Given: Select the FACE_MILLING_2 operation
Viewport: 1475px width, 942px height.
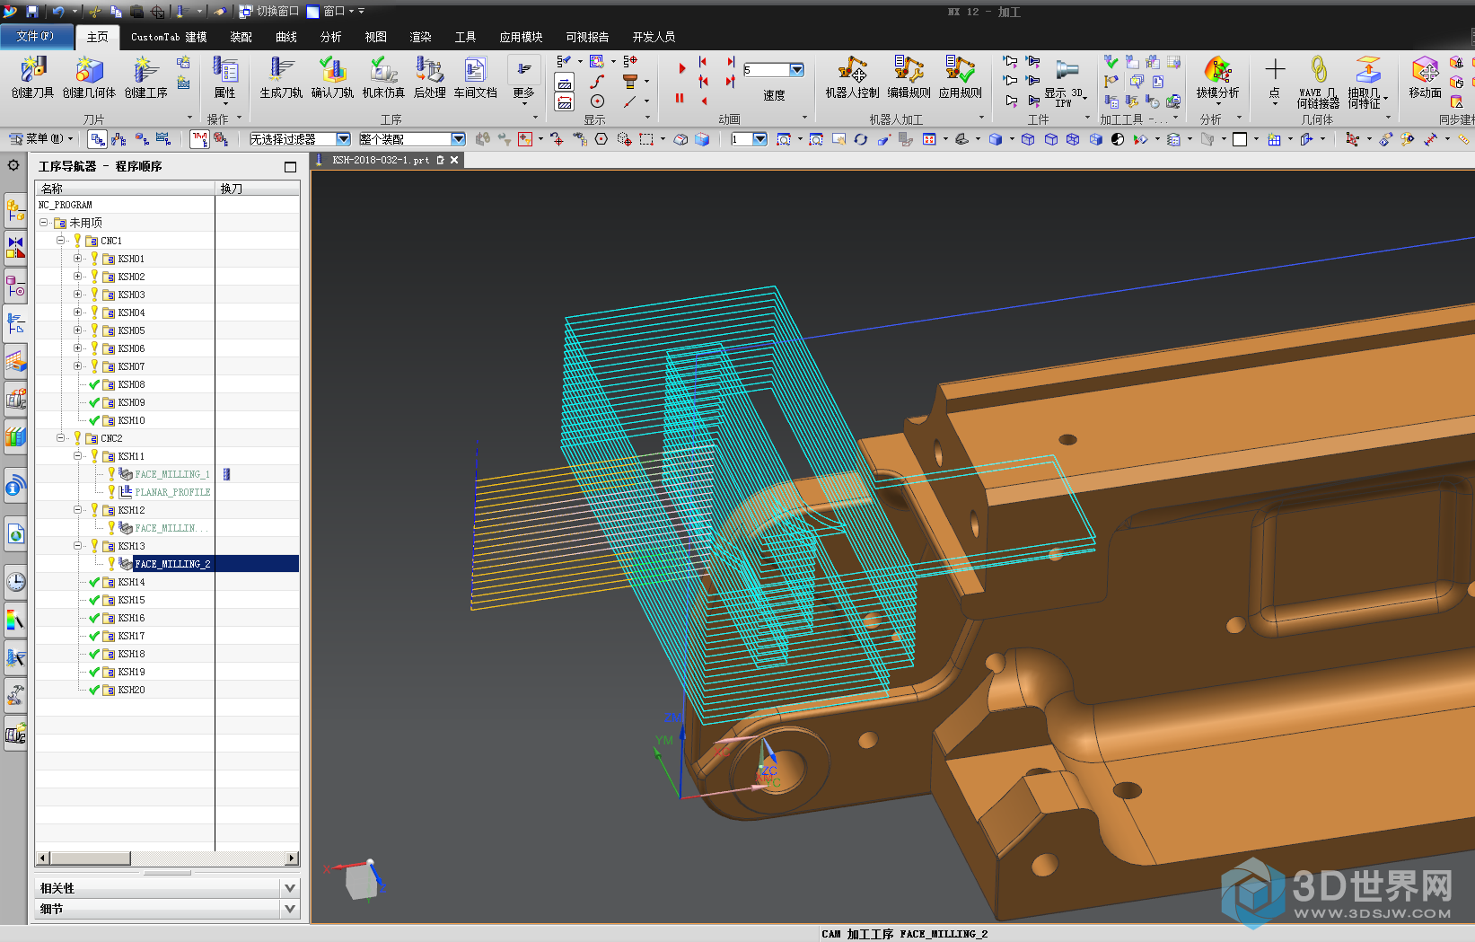Looking at the screenshot, I should point(172,564).
